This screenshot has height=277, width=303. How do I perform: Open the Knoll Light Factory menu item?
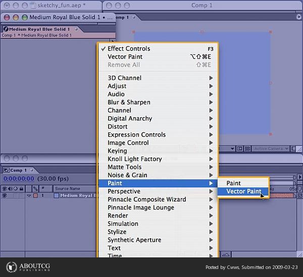coord(158,159)
